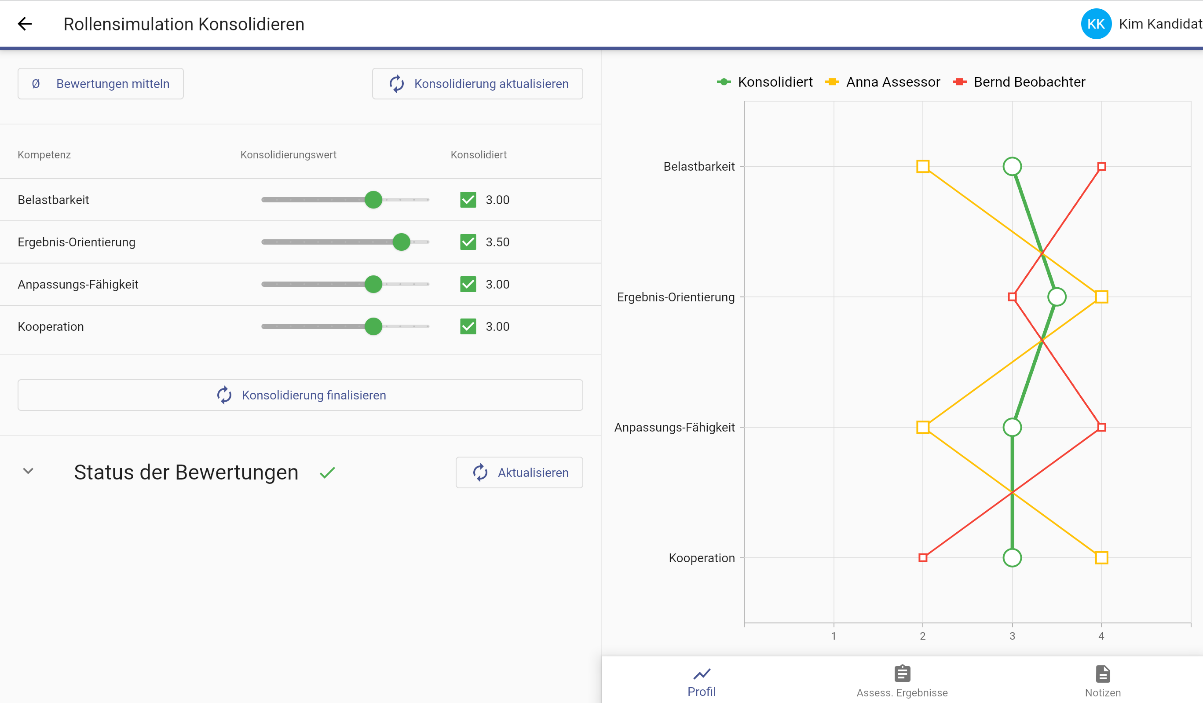Click the refresh icon next to Aktualisieren

tap(481, 472)
